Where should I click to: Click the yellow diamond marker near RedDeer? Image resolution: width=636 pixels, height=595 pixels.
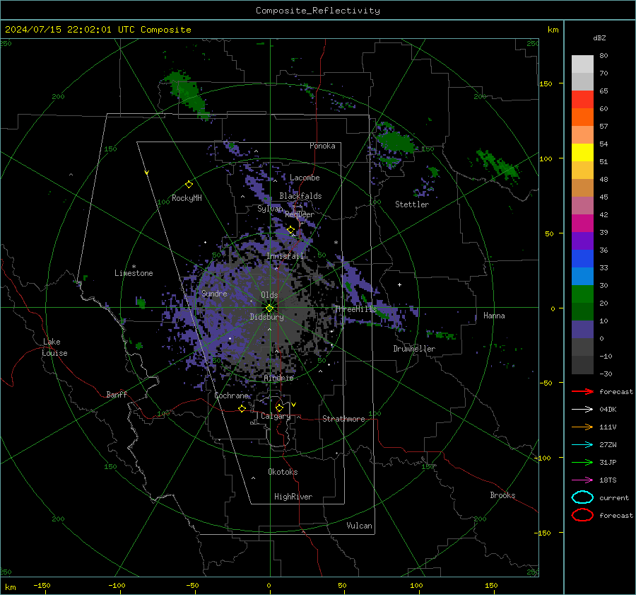(290, 230)
